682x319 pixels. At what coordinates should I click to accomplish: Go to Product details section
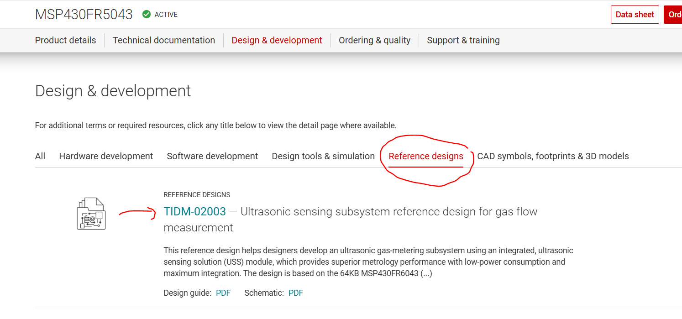(x=66, y=40)
